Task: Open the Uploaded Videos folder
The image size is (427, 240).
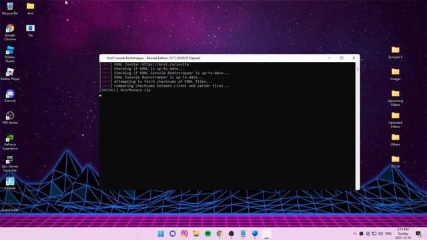Action: (x=395, y=120)
